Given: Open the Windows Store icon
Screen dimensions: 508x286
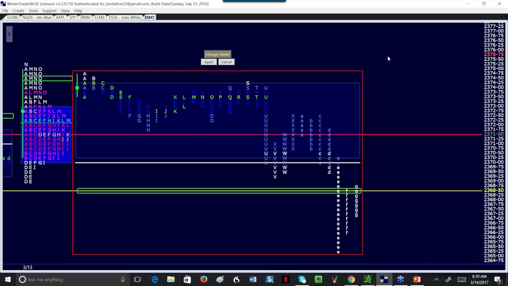Looking at the screenshot, I should click(187, 280).
